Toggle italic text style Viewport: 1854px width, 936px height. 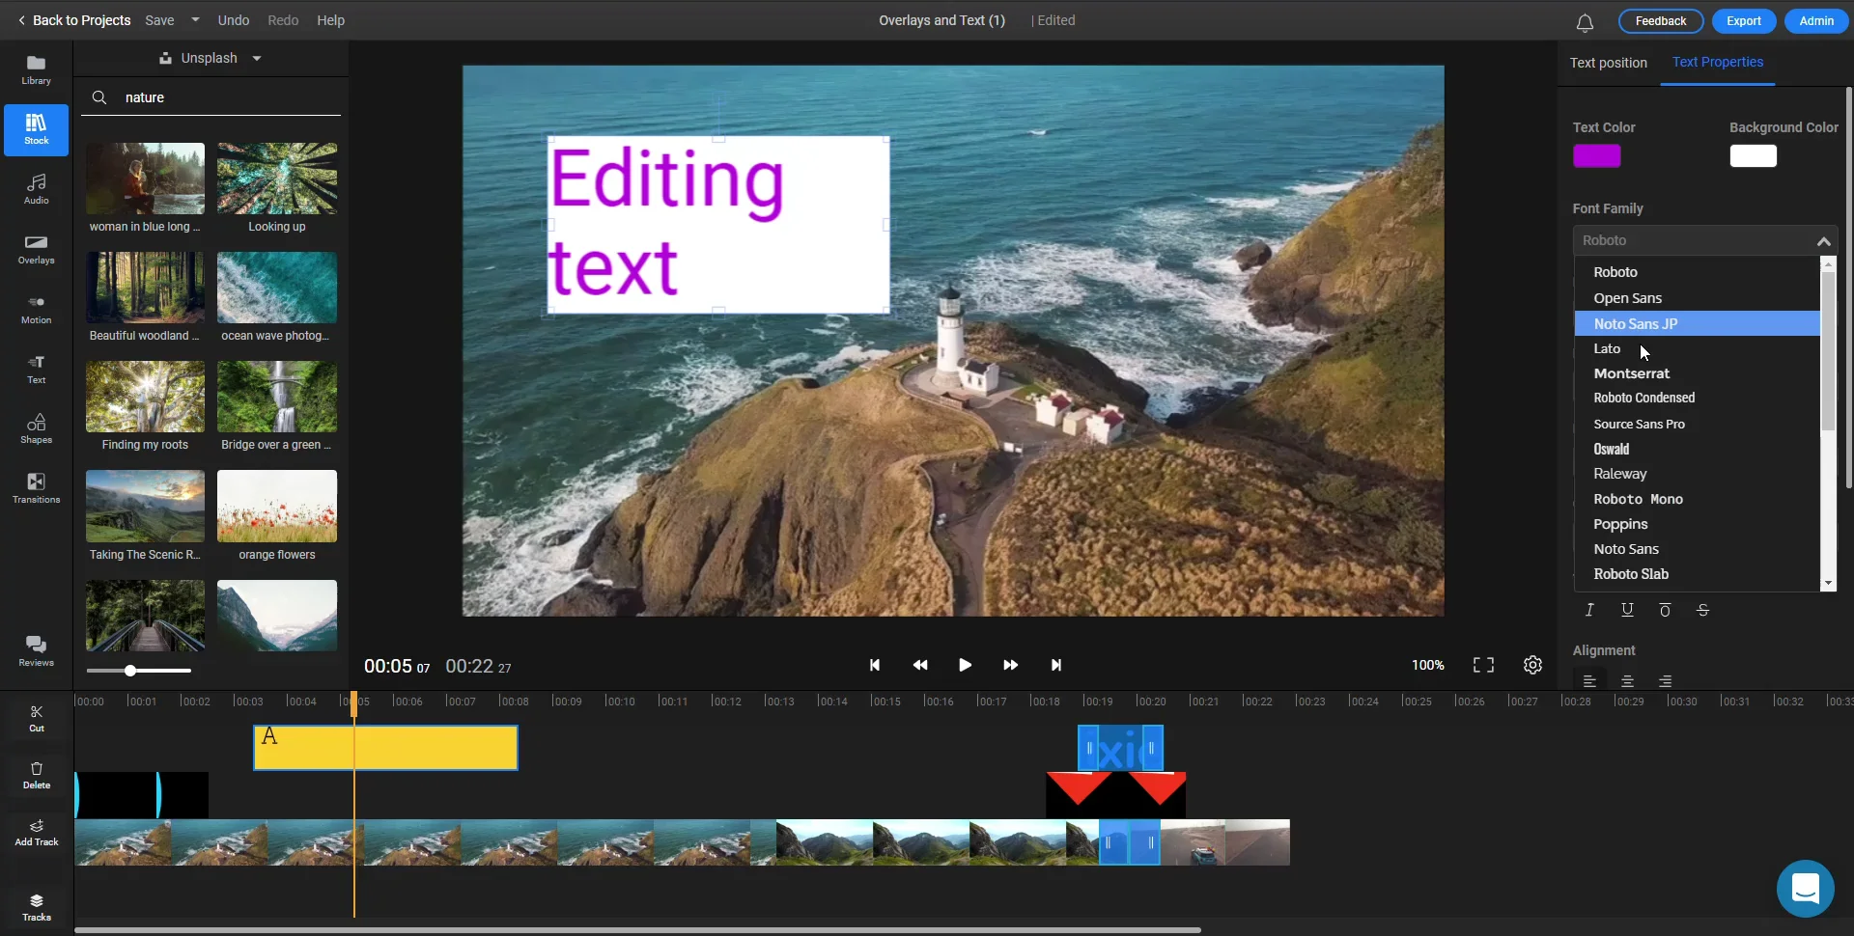click(1589, 610)
